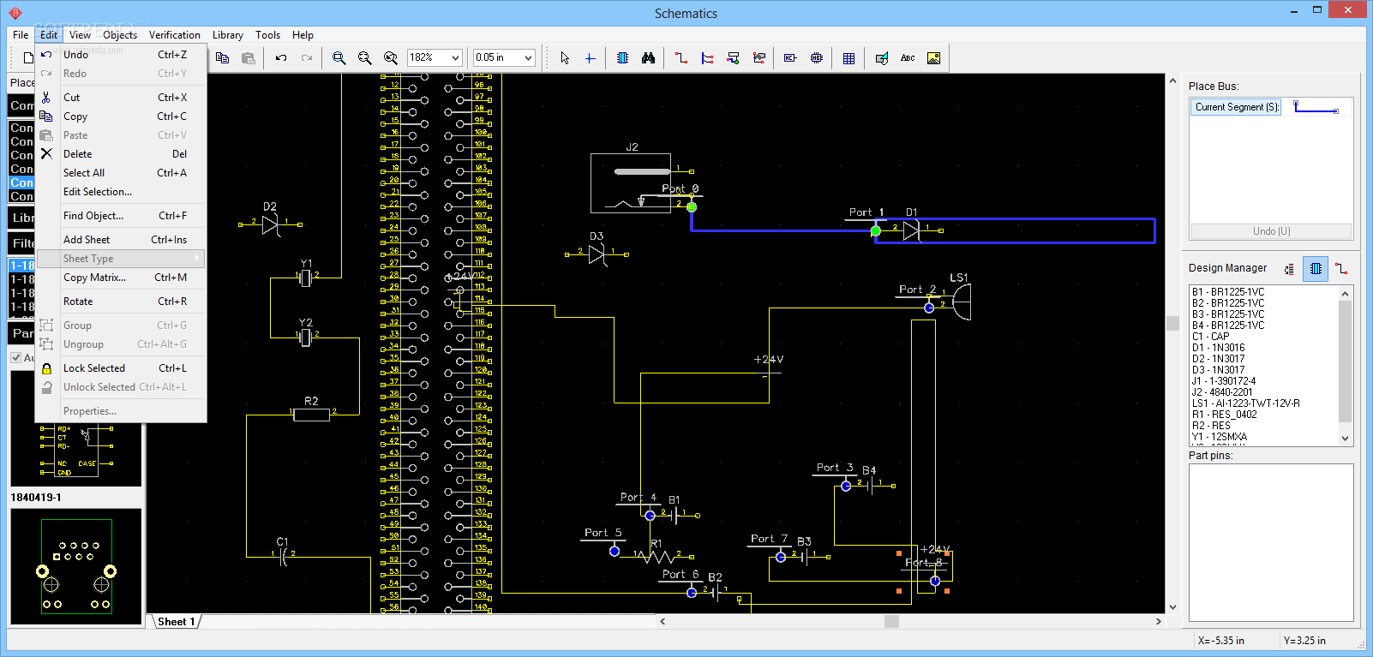1373x657 pixels.
Task: Click the Zoom Window magnifier icon
Action: (x=391, y=58)
